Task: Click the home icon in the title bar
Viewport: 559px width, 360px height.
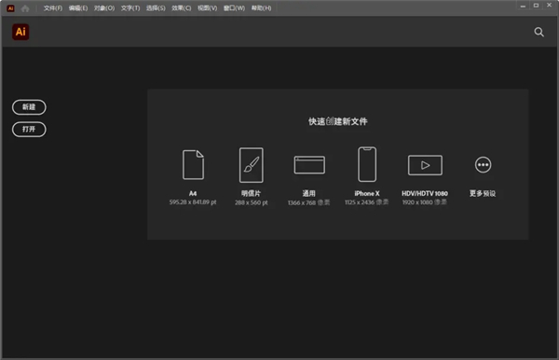Action: (25, 8)
